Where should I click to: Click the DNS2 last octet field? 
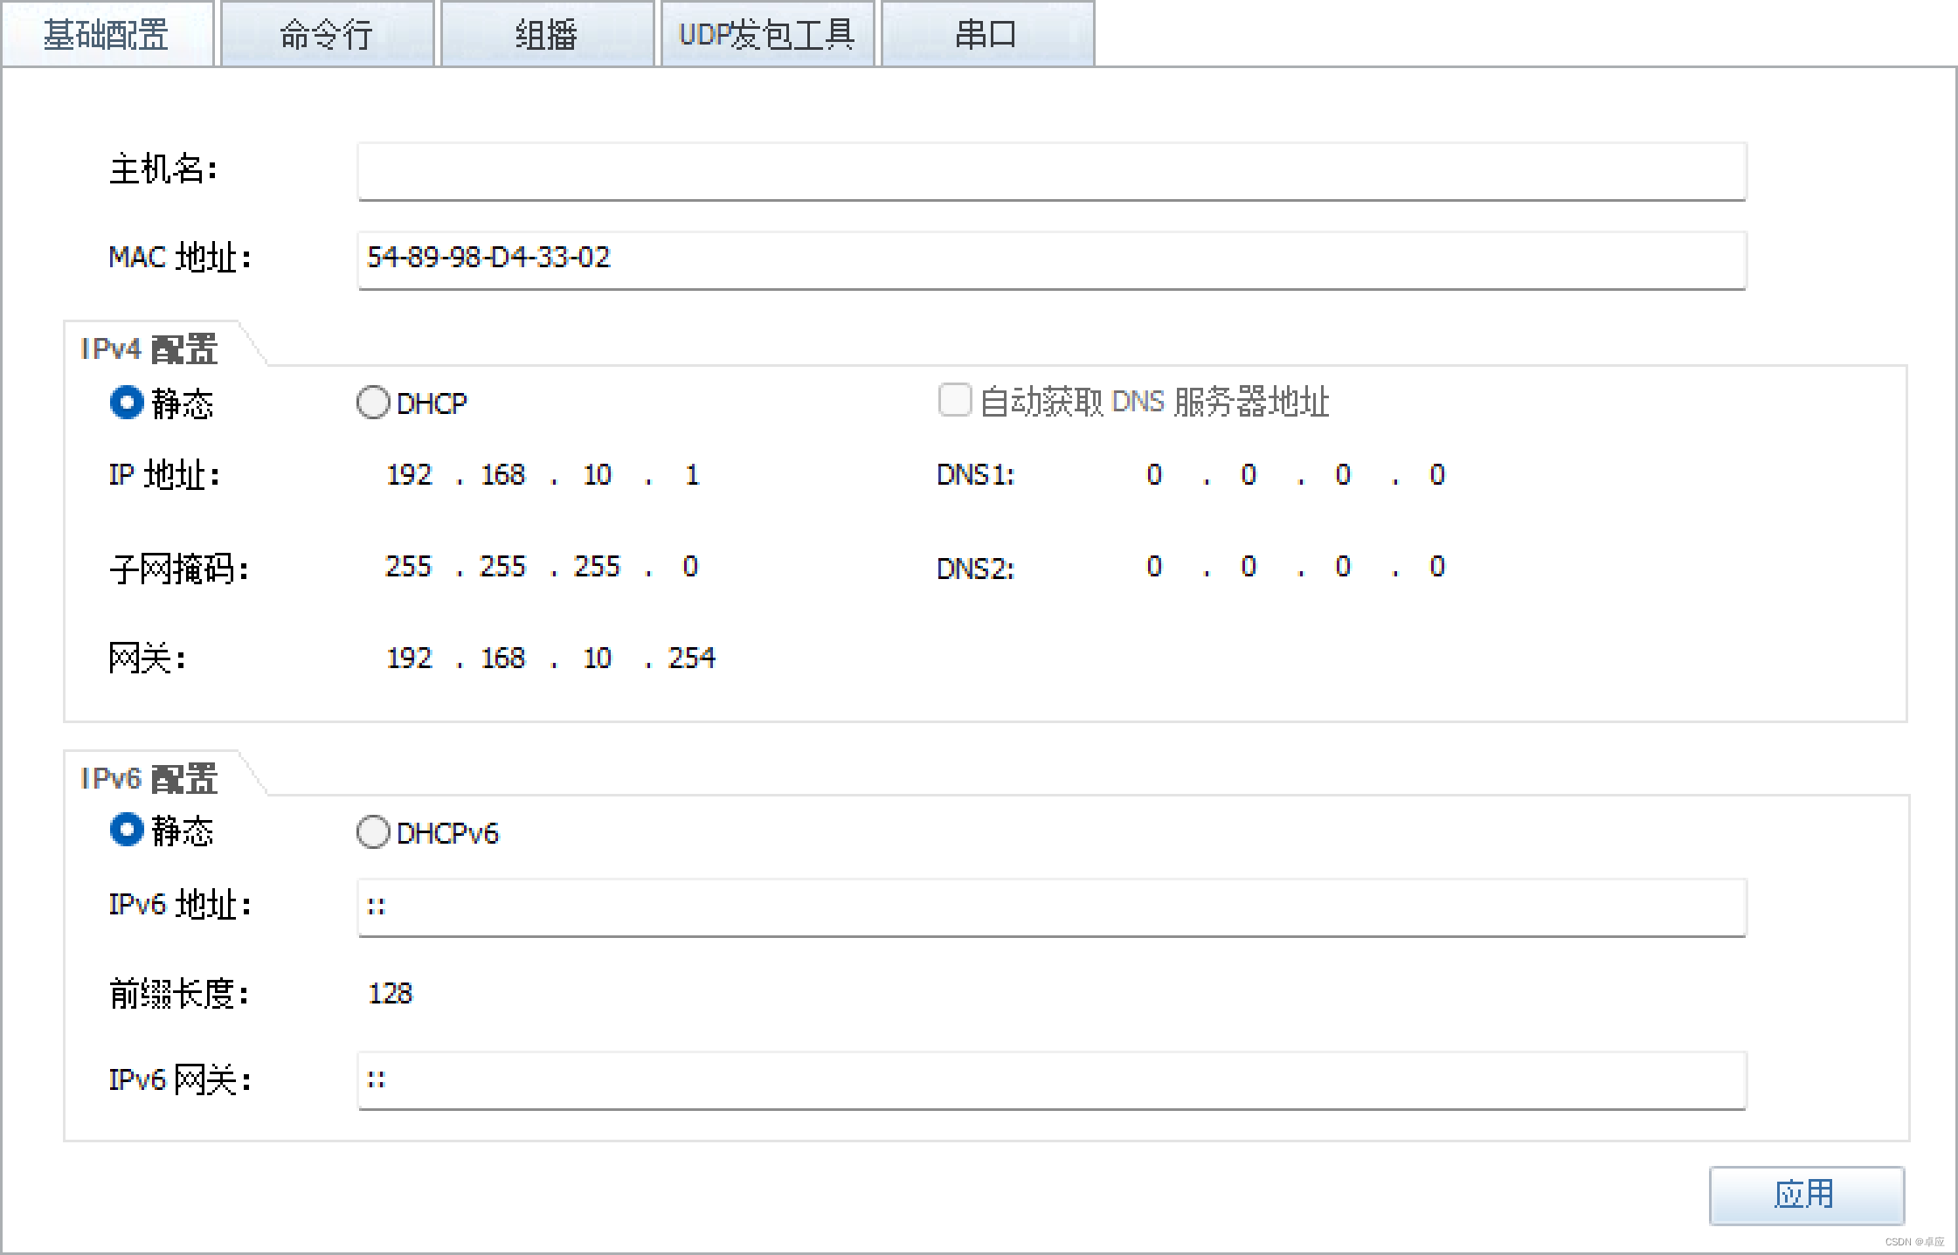point(1437,567)
